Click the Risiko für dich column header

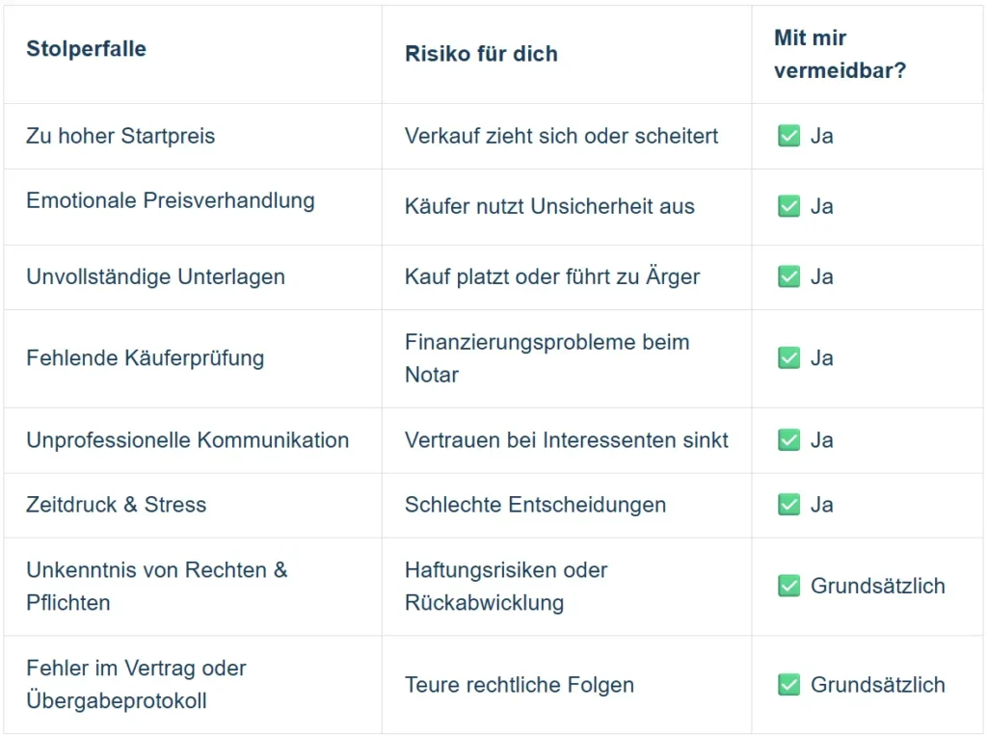(481, 54)
